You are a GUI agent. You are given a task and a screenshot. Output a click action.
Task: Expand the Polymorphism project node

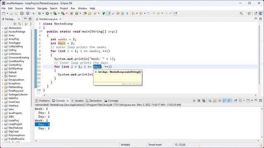[x=2, y=135]
